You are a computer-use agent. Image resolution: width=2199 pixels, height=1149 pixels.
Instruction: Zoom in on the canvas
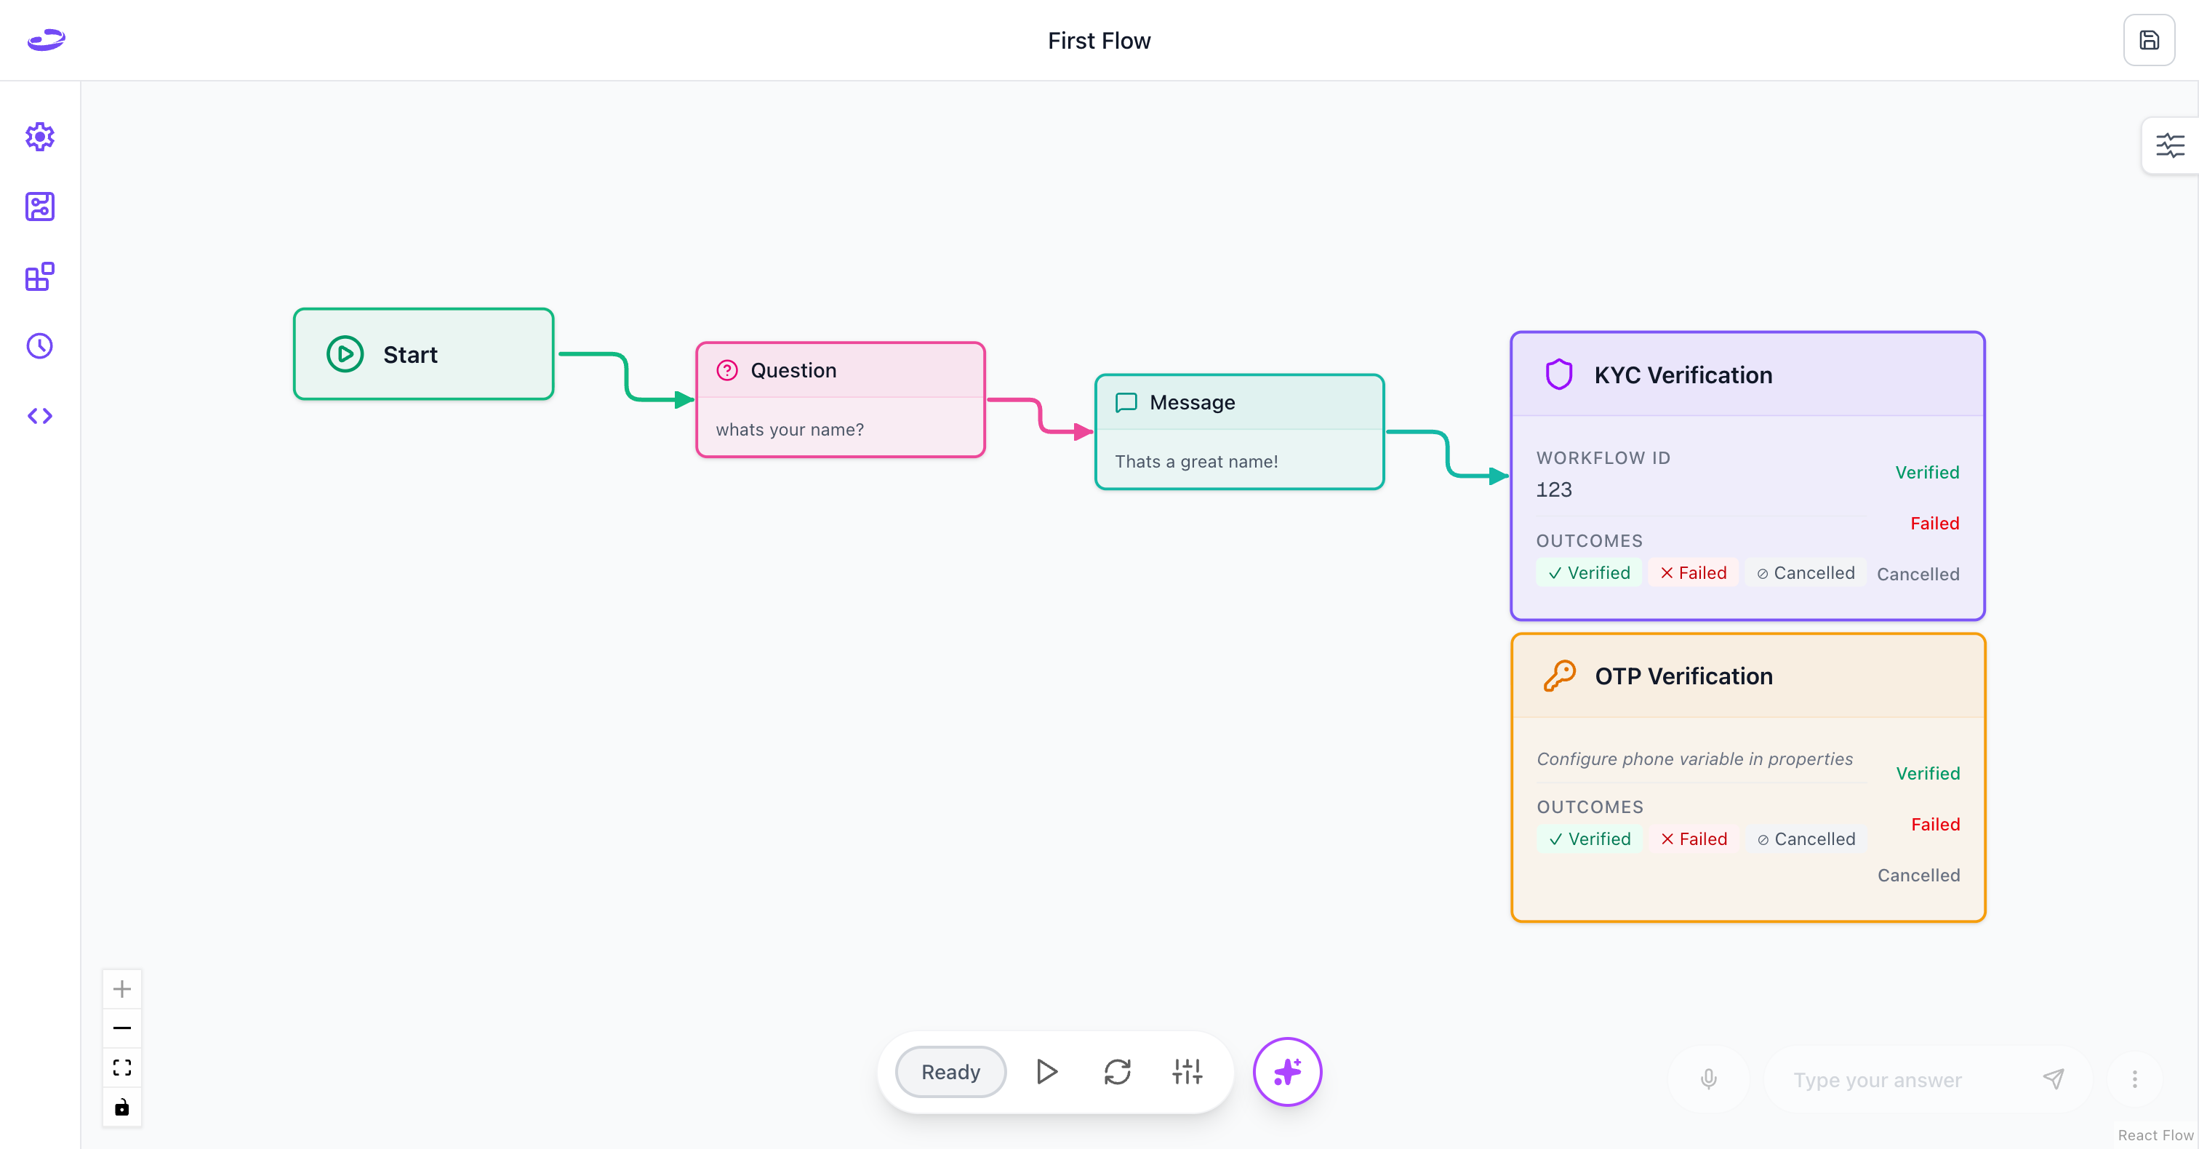122,988
